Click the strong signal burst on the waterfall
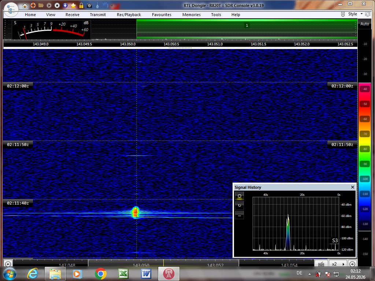 (135, 213)
